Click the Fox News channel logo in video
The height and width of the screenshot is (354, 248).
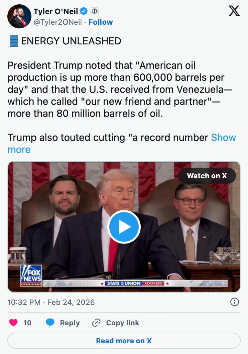click(x=31, y=276)
